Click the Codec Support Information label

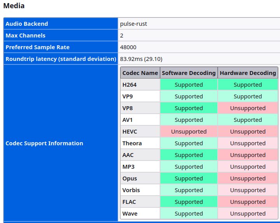coord(44,143)
